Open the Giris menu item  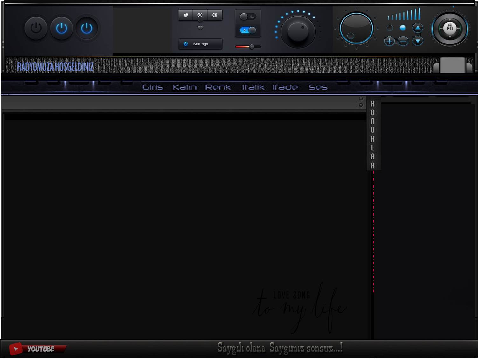pos(152,87)
